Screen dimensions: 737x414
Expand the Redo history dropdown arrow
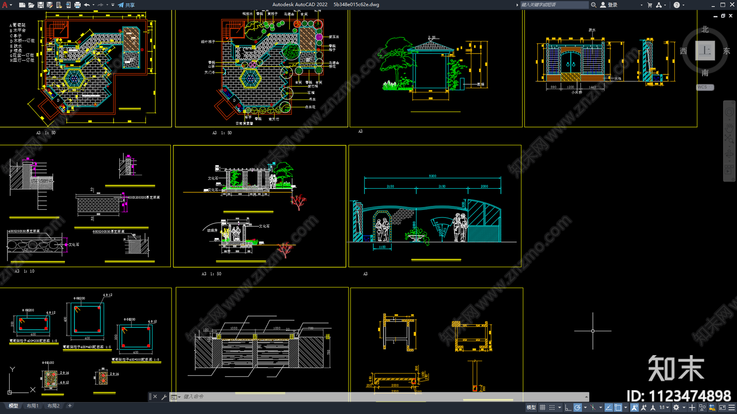tap(107, 5)
